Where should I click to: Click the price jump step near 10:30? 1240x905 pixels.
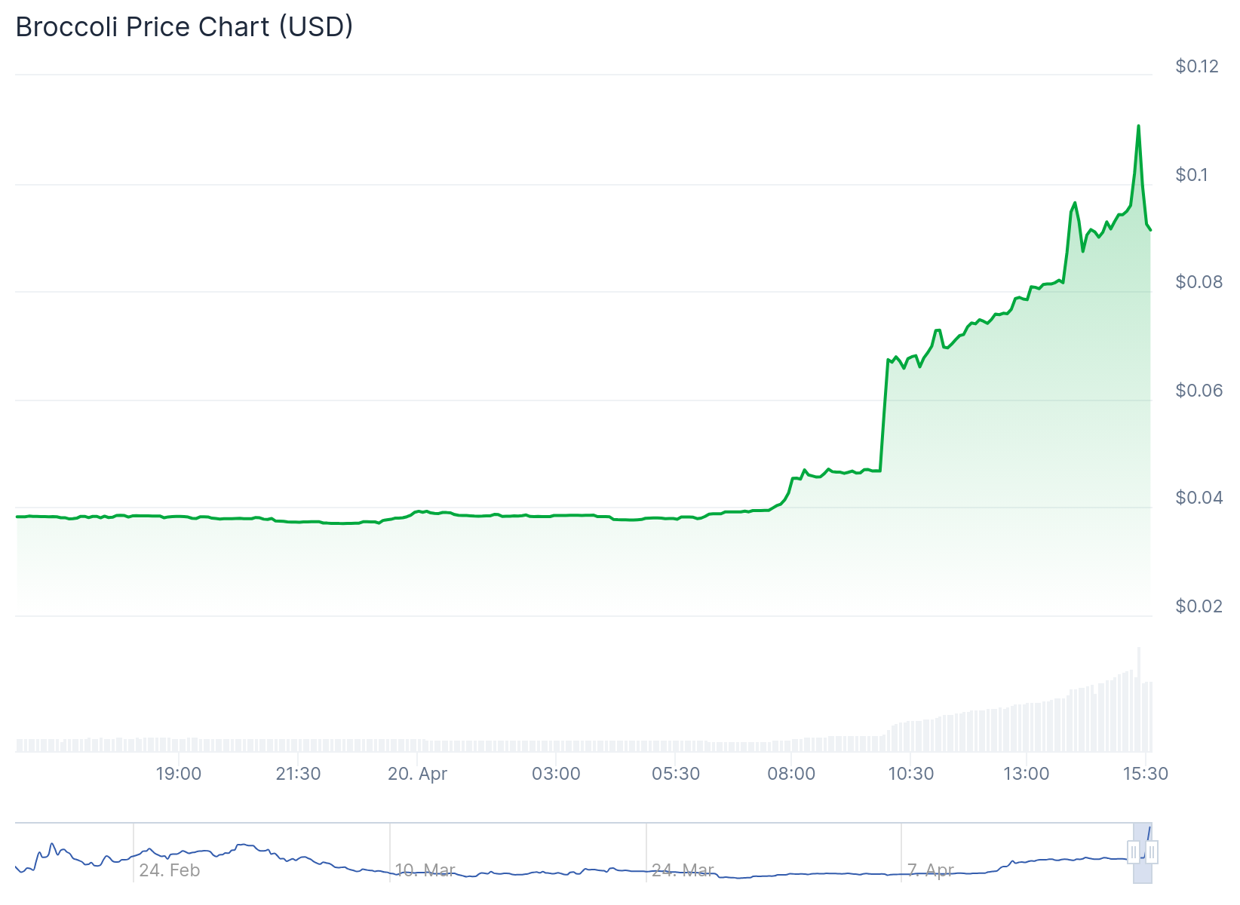(882, 415)
